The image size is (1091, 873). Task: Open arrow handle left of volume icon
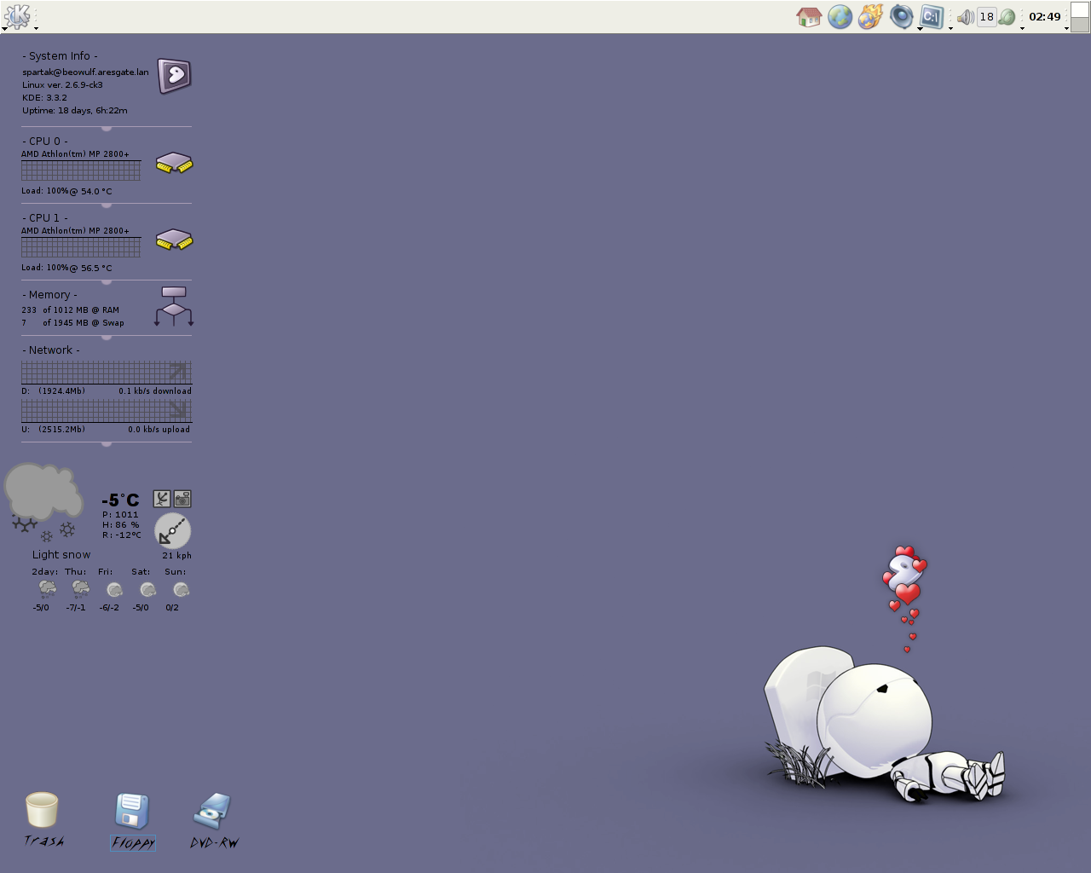[x=950, y=29]
